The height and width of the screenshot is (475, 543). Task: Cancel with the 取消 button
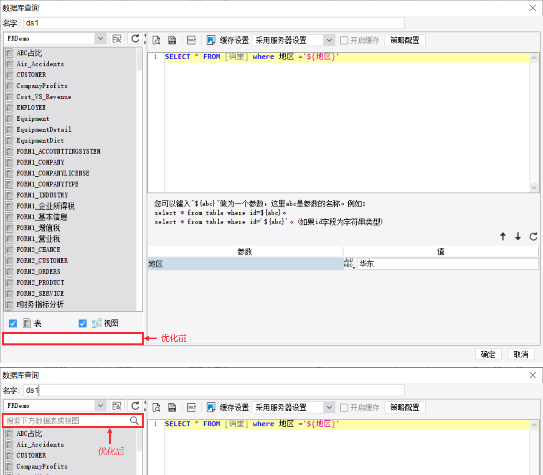click(521, 354)
